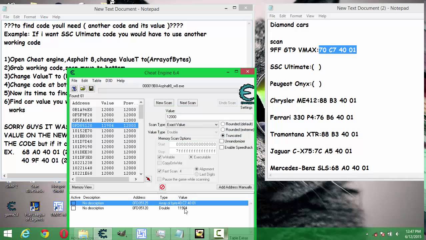Open the Windows Start button
This screenshot has height=240, width=426.
pos(8,234)
